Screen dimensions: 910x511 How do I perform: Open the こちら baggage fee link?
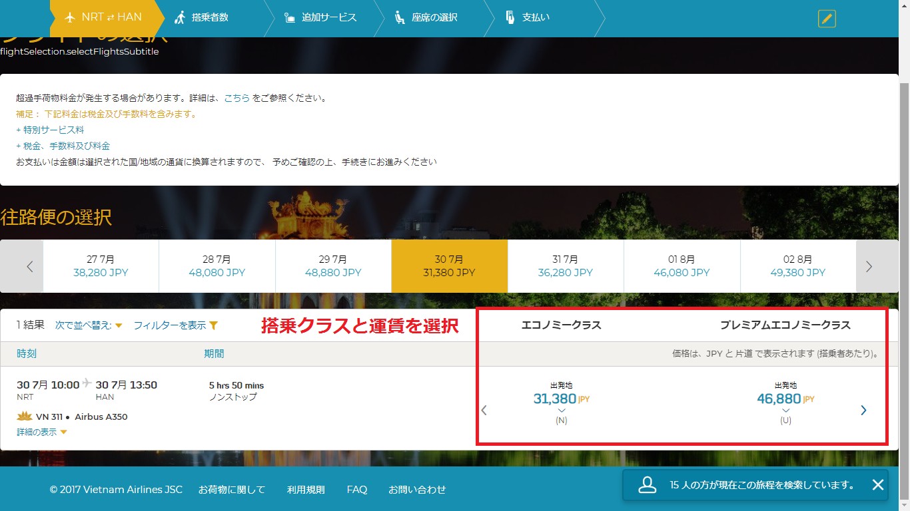[236, 98]
